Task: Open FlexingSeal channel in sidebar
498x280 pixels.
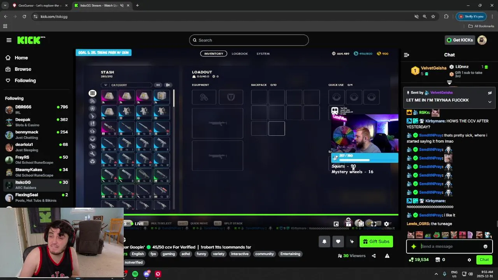Action: click(37, 197)
